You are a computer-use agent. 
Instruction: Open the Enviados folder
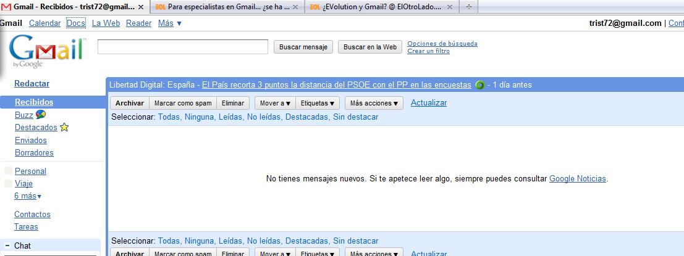(31, 140)
